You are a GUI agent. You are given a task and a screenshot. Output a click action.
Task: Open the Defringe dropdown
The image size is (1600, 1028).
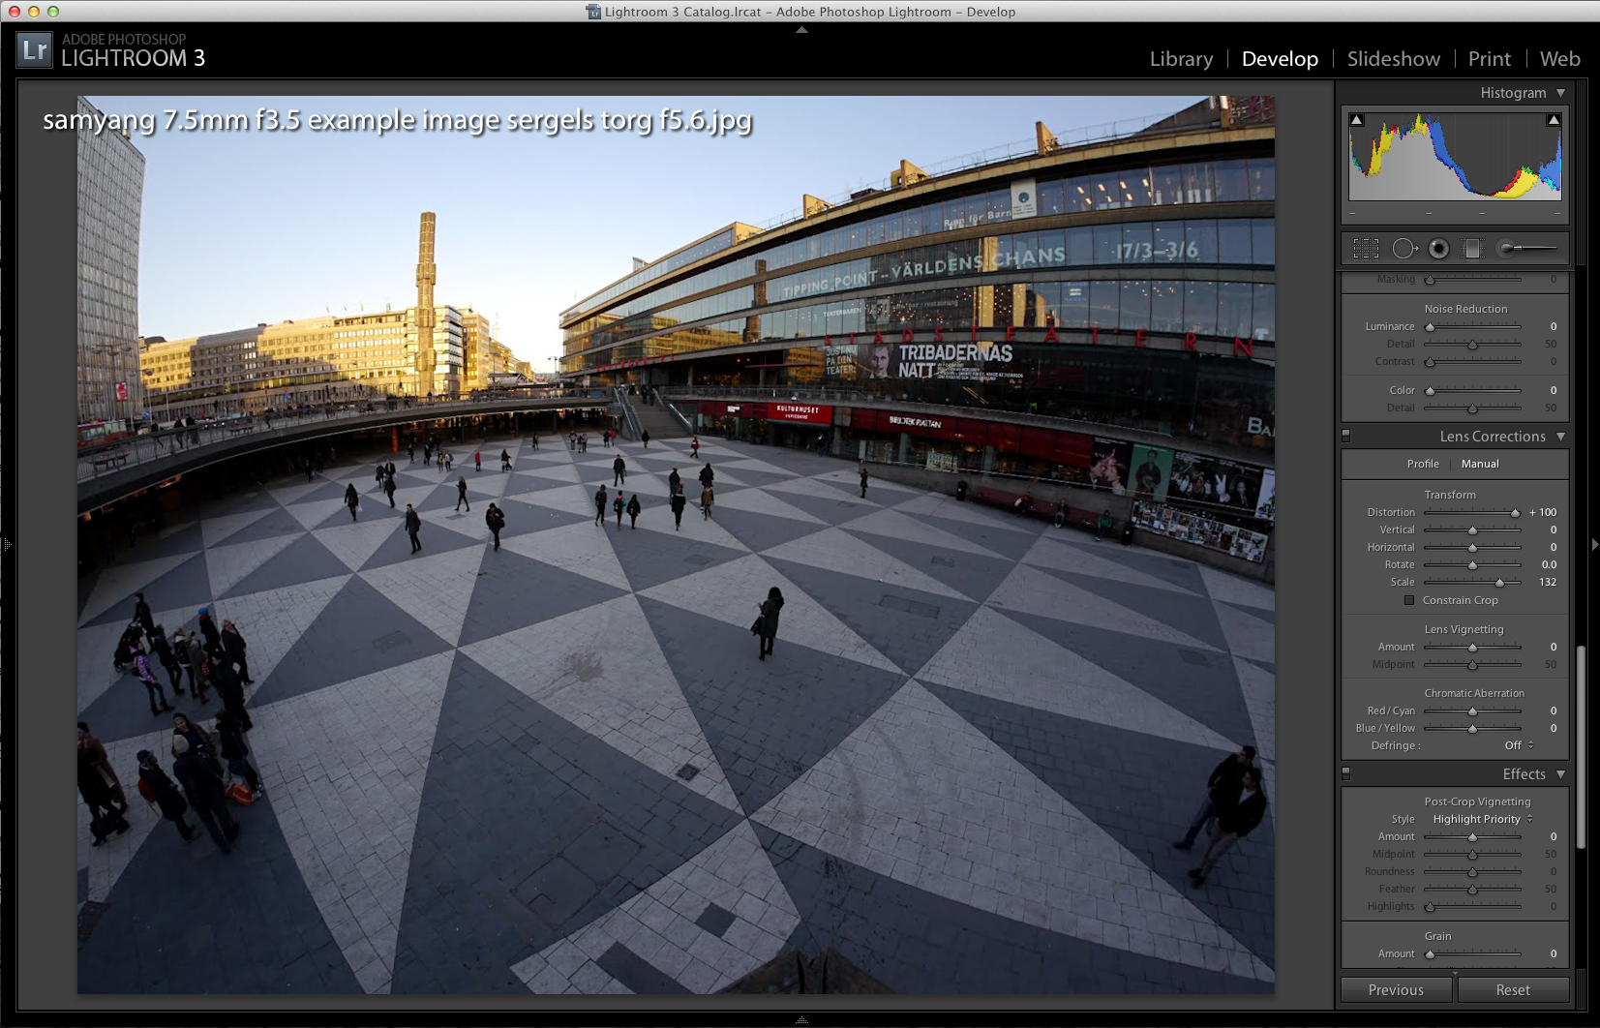(1519, 745)
